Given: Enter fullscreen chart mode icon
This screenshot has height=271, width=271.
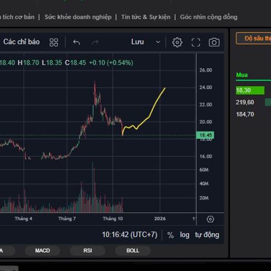Looking at the screenshot, I should click(x=196, y=42).
